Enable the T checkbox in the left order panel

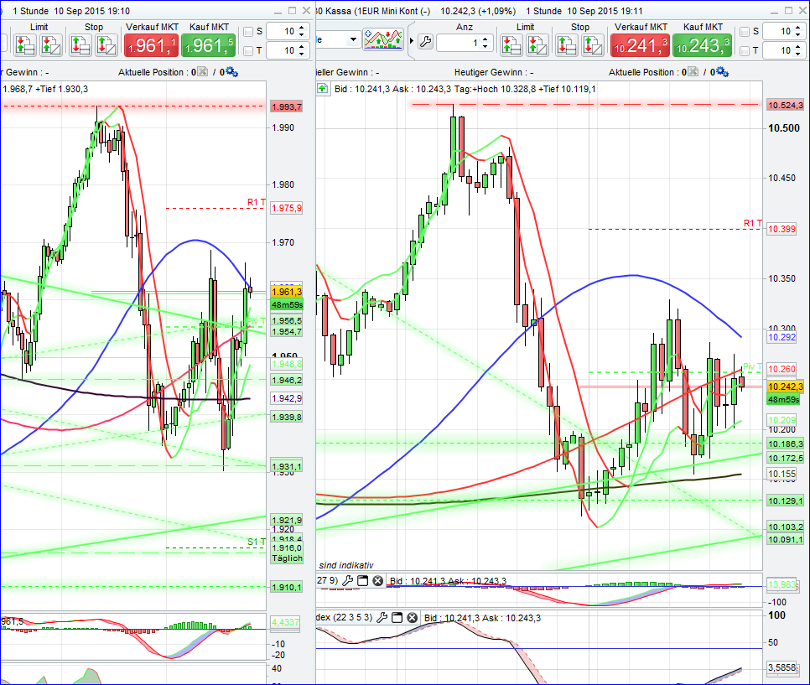tap(247, 49)
